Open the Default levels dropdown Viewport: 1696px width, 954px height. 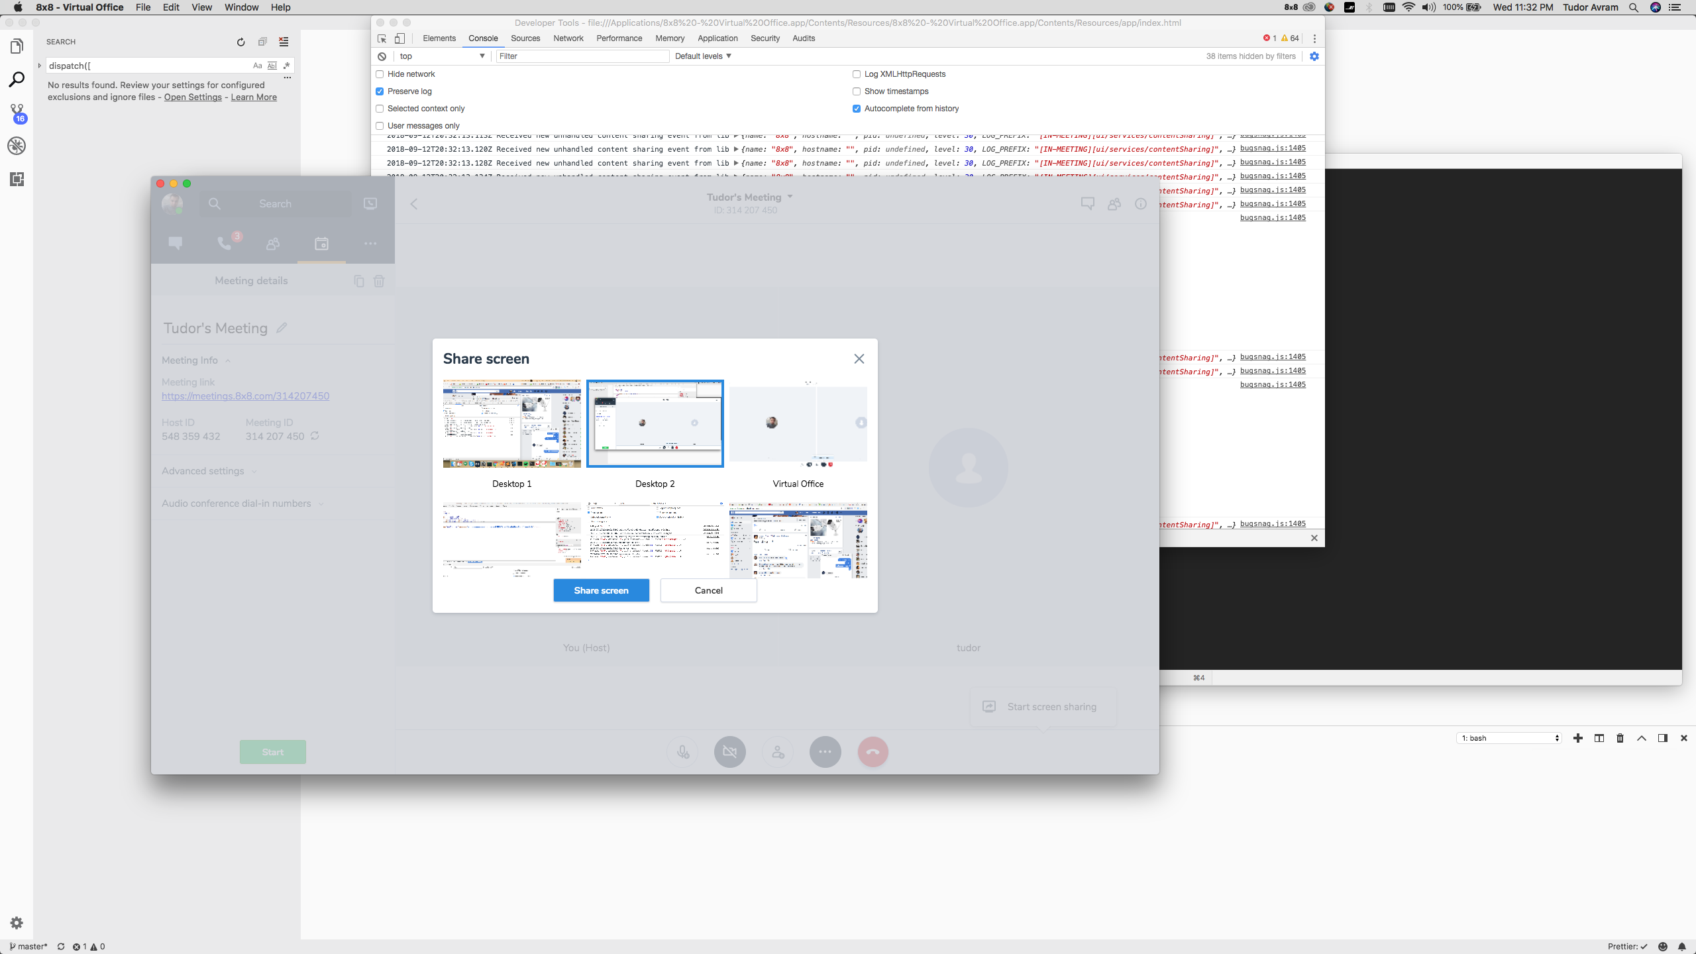pyautogui.click(x=703, y=56)
